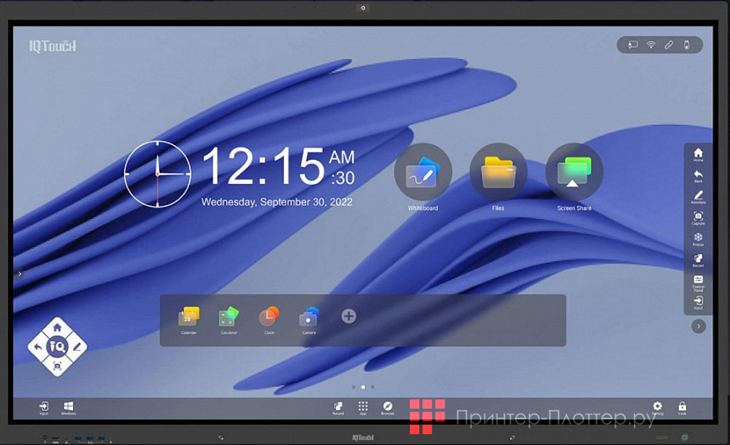Viewport: 730px width, 445px height.
Task: Add a shortcut with the plus button
Action: pos(348,316)
